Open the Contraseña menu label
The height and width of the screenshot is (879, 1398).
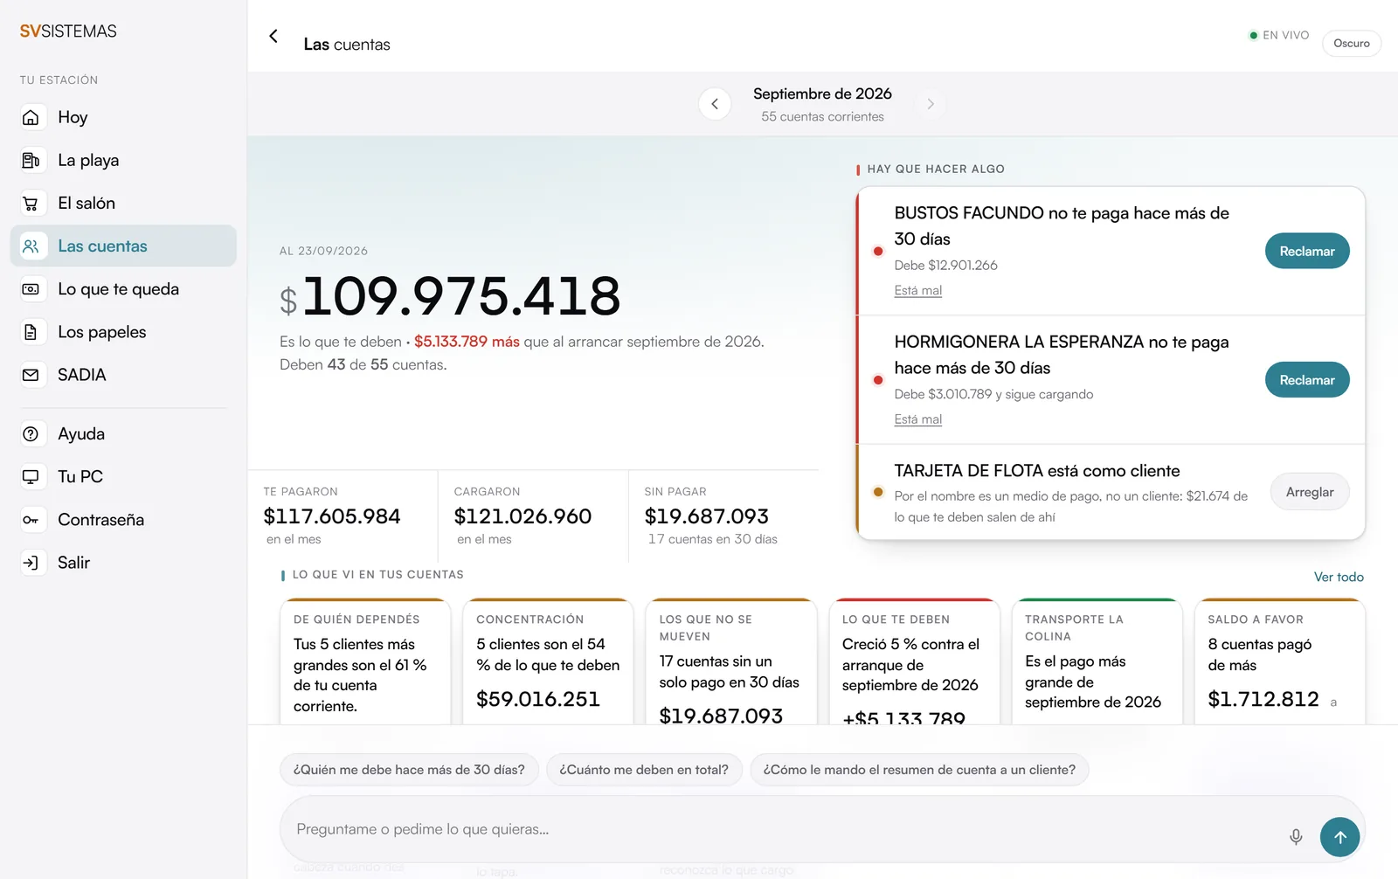(100, 520)
